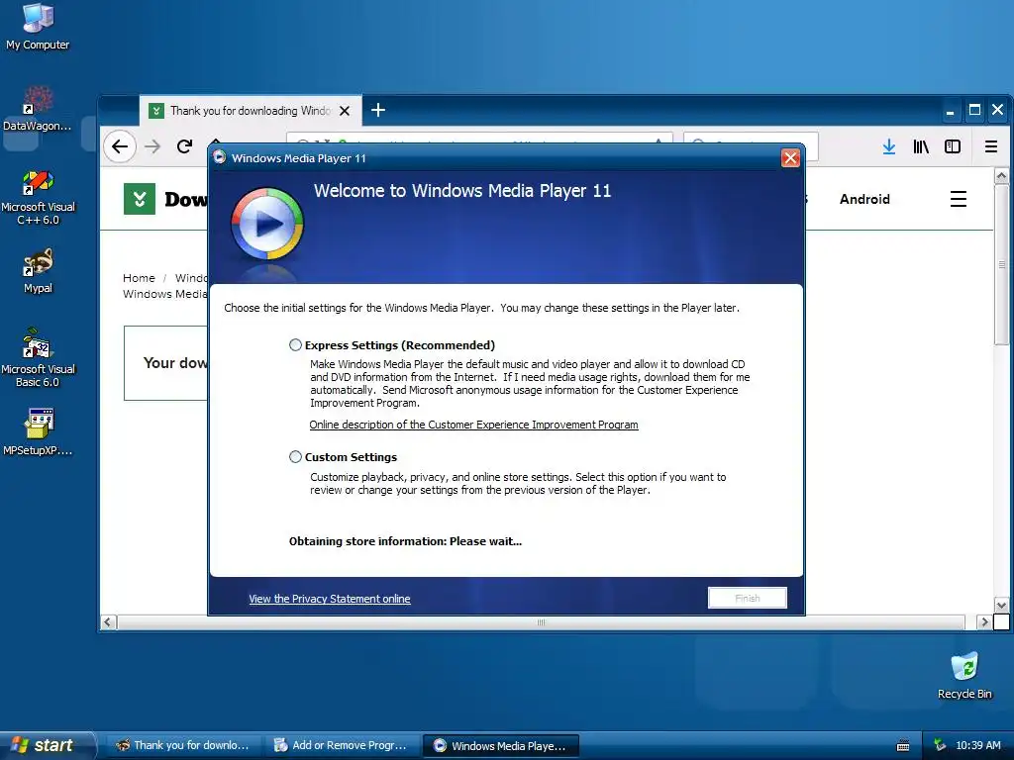
Task: Click the system tray network icon
Action: [x=940, y=745]
